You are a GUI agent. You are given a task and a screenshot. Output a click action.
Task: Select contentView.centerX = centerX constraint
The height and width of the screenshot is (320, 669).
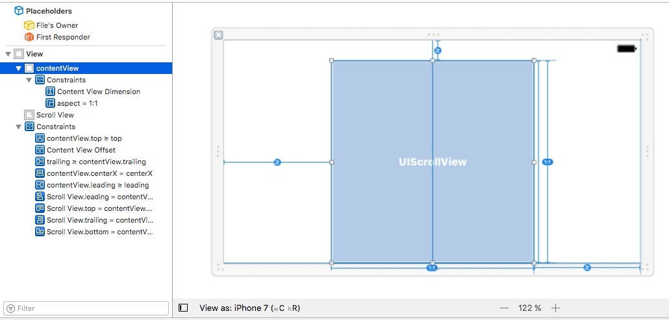pos(99,173)
